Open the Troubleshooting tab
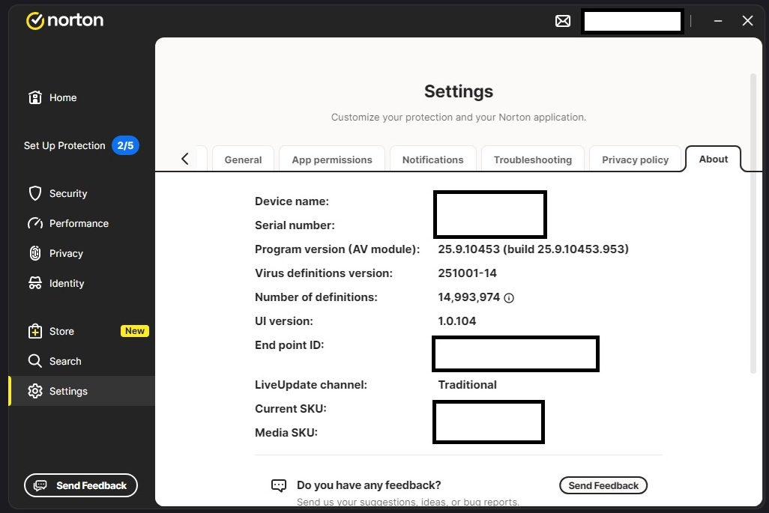The width and height of the screenshot is (769, 513). pyautogui.click(x=532, y=160)
